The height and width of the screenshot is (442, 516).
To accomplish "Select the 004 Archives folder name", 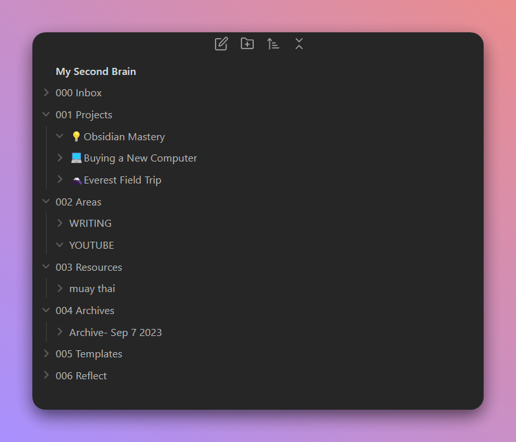I will pos(85,311).
